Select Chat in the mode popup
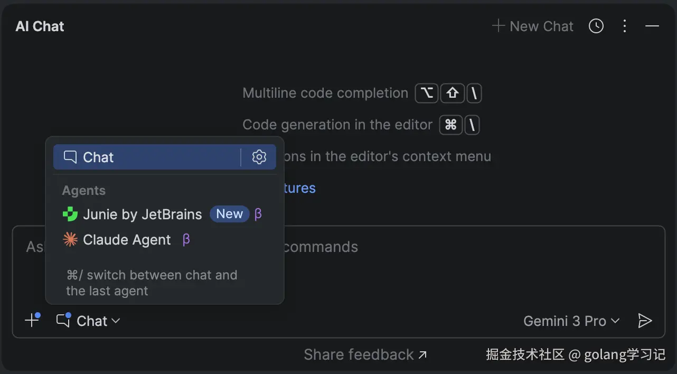 98,157
